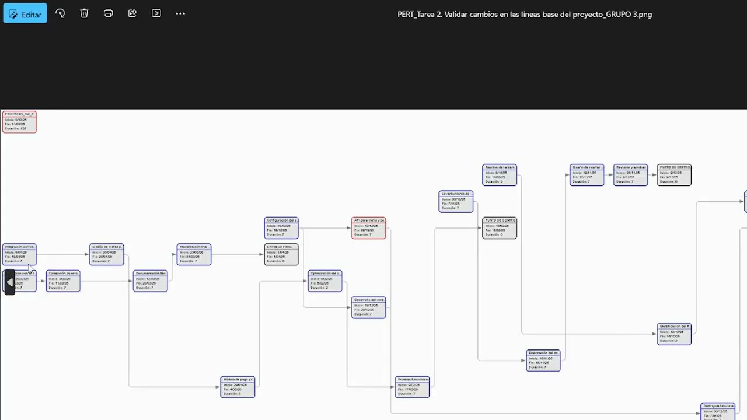The height and width of the screenshot is (420, 747).
Task: Select the Integración con ba... node
Action: (x=19, y=254)
